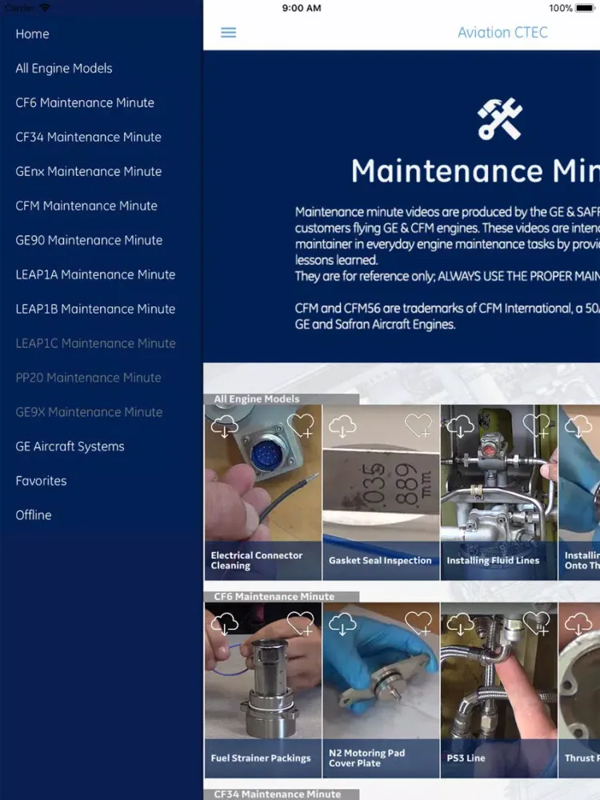The width and height of the screenshot is (600, 800).
Task: Click the 9:00 AM clock
Action: click(x=302, y=8)
